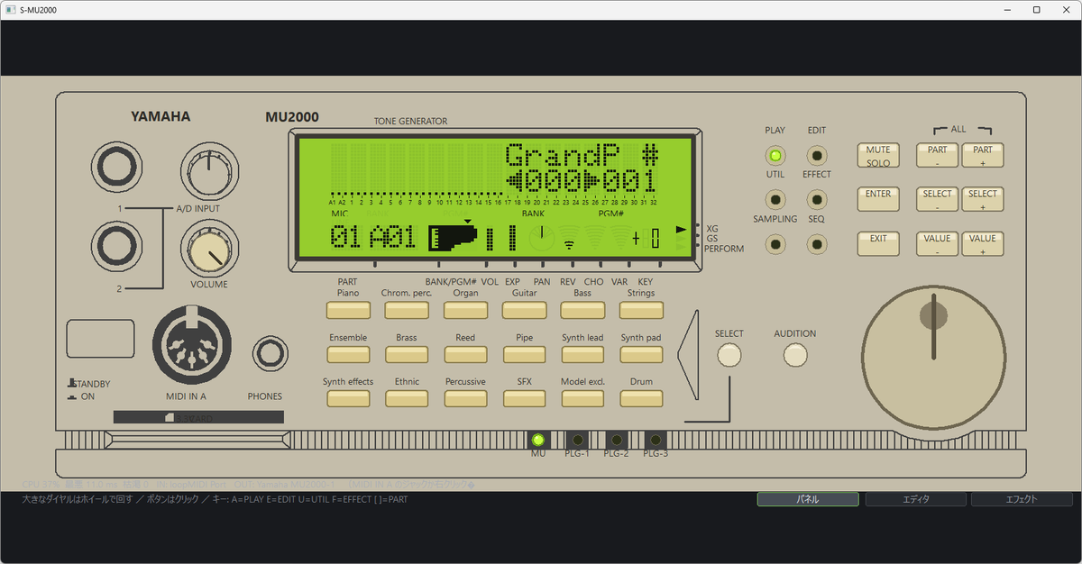
Task: Click the IN: loopMIDI Port status text
Action: click(193, 485)
